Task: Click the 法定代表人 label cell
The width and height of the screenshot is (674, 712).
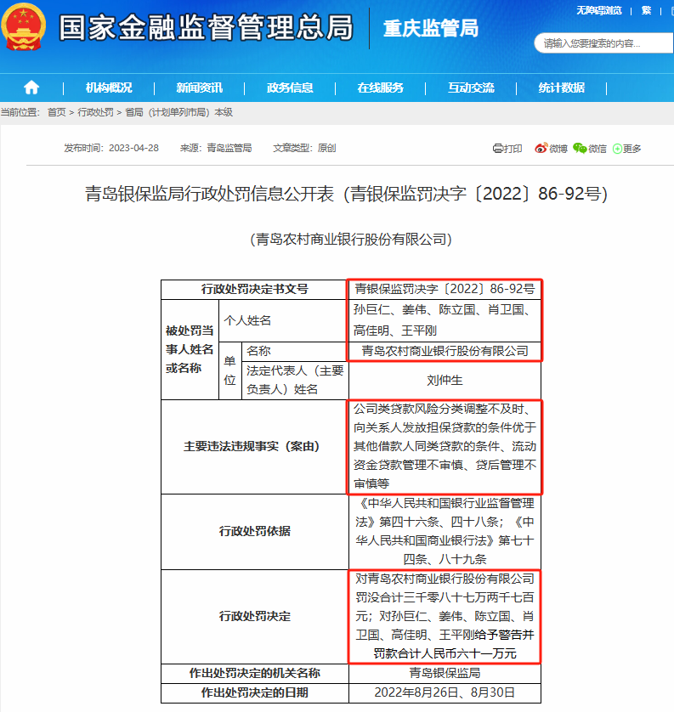Action: click(295, 381)
